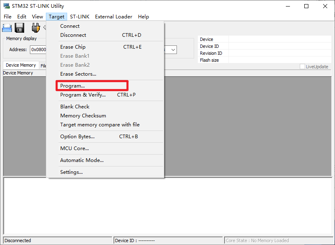The image size is (335, 245).
Task: Close the ST-LINK Utility window
Action: tap(325, 6)
